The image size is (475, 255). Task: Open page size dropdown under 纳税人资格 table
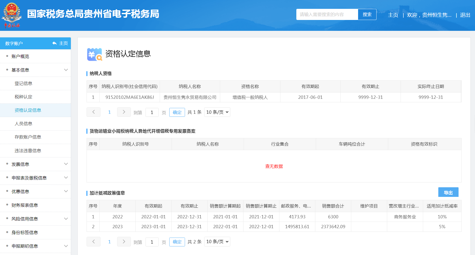click(217, 112)
